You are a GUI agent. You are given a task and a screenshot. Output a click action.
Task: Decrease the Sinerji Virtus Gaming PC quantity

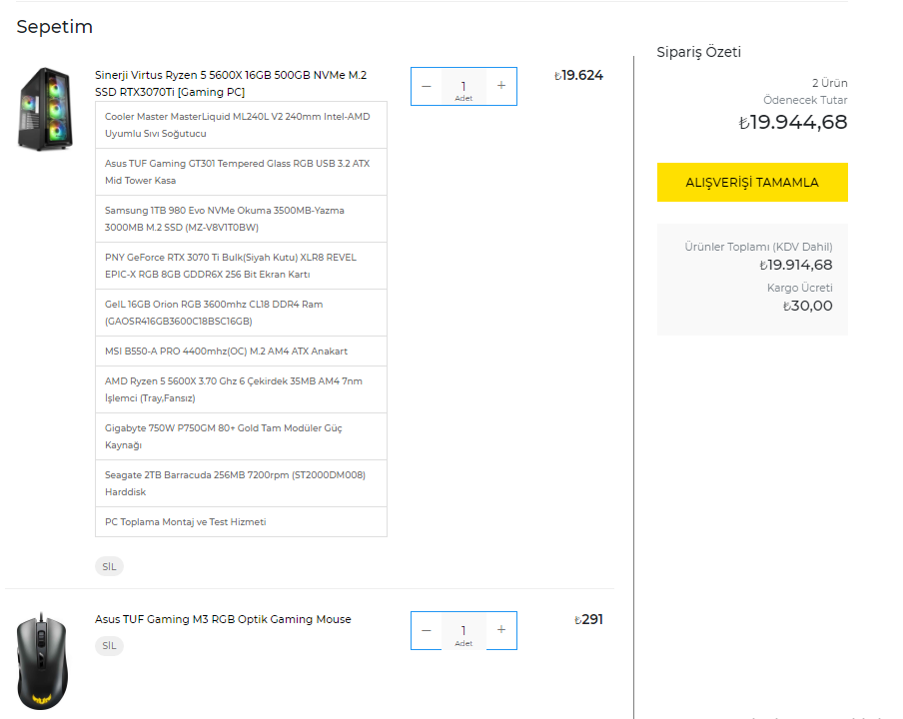tap(427, 86)
